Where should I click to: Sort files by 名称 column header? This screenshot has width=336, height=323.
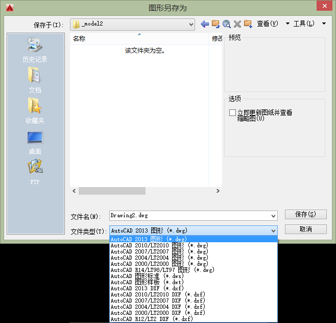[x=139, y=39]
